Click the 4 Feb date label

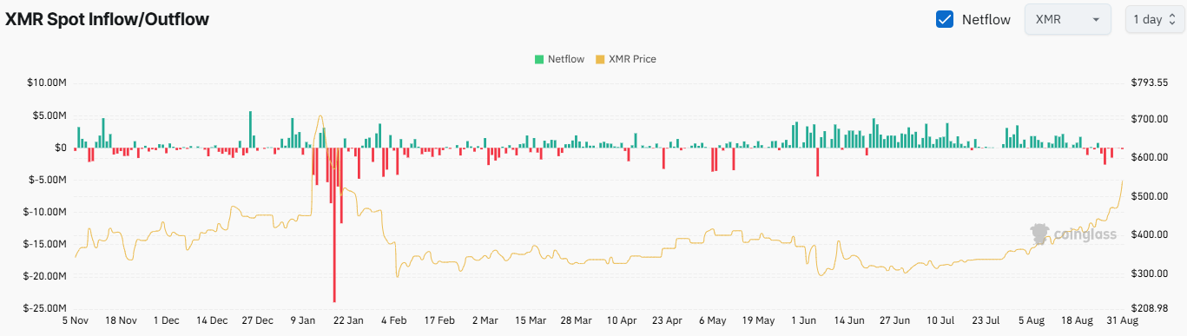click(x=393, y=320)
